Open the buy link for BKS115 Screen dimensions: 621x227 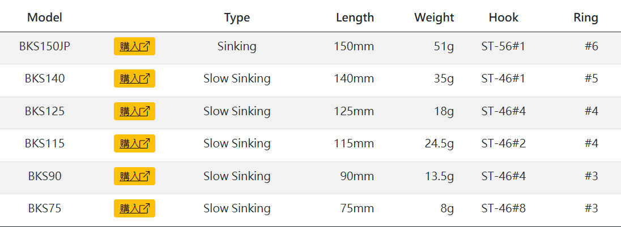coord(134,143)
